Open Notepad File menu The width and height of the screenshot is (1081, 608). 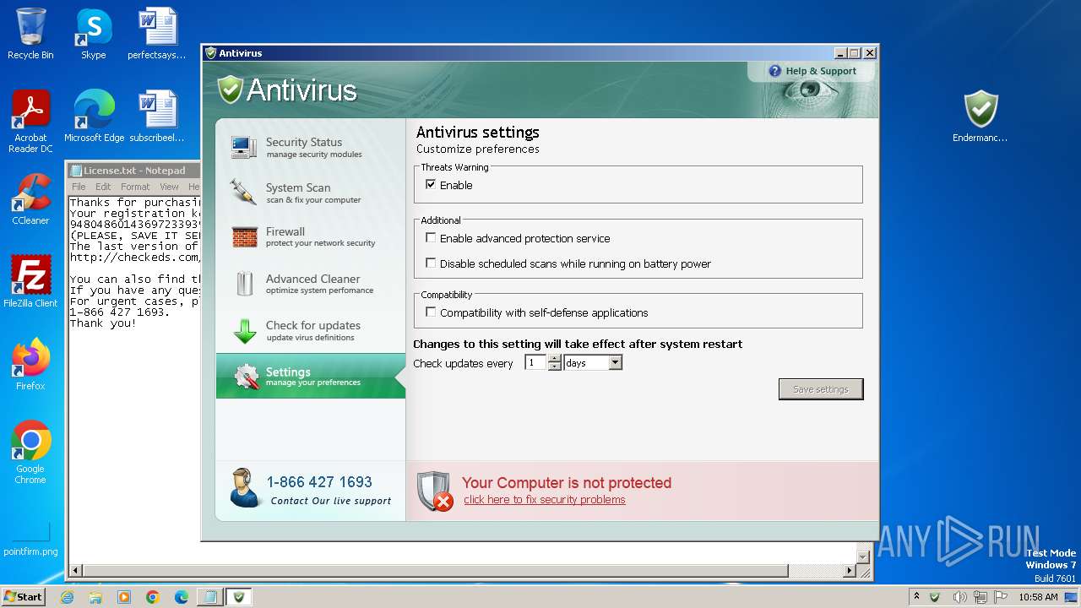[x=79, y=187]
